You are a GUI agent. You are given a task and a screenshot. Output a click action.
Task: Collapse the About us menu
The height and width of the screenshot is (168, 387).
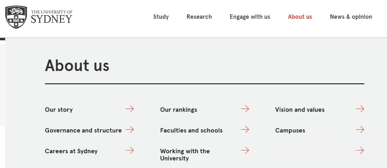point(300,17)
